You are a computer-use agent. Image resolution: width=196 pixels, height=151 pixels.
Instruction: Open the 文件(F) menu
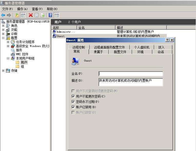pyautogui.click(x=7, y=9)
